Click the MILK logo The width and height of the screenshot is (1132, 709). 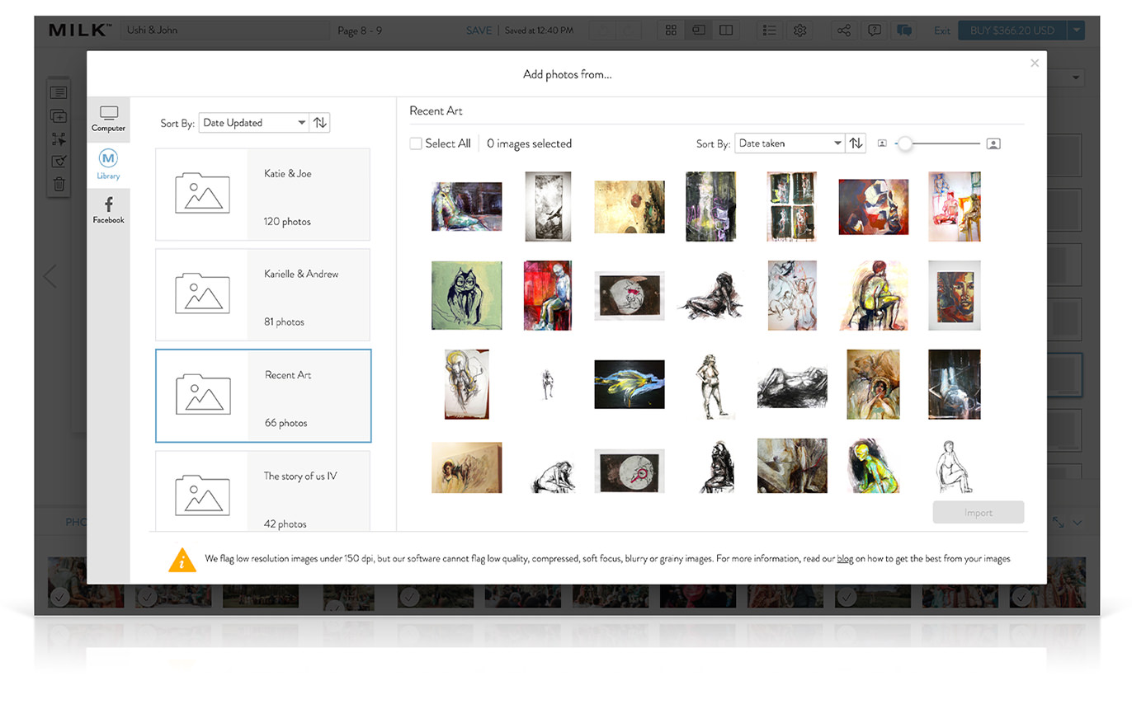[x=80, y=31]
